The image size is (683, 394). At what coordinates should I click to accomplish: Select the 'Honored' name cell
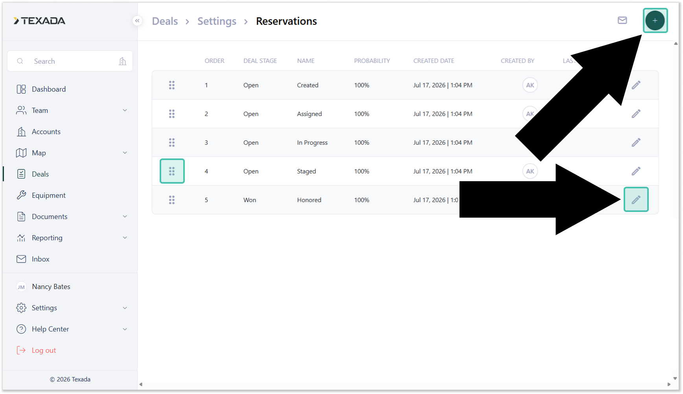(x=309, y=200)
